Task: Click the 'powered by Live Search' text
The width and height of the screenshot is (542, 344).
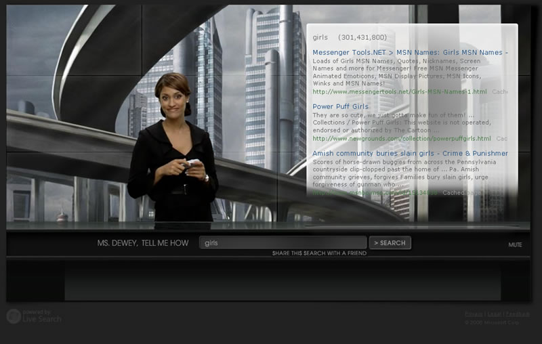Action: 42,316
